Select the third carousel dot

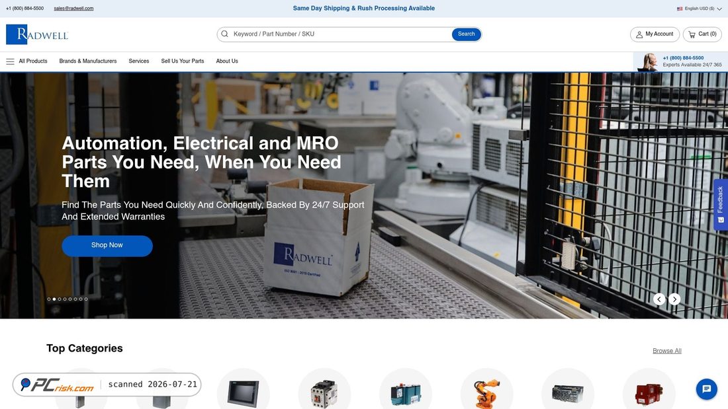pos(60,299)
